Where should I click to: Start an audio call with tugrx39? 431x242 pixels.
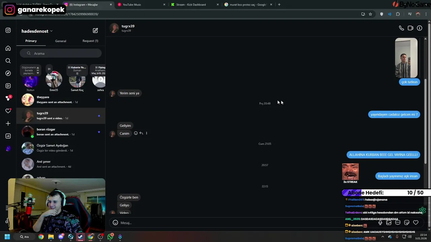pyautogui.click(x=401, y=28)
